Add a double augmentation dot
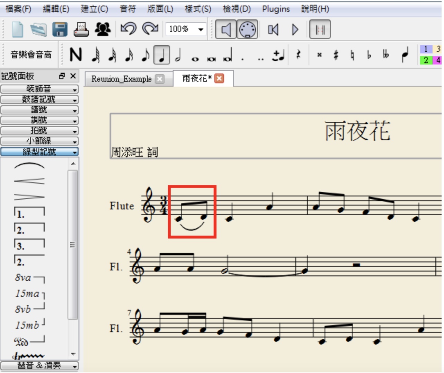This screenshot has height=373, width=444. tap(261, 59)
